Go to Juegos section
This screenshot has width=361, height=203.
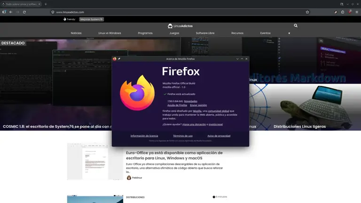pos(174,33)
